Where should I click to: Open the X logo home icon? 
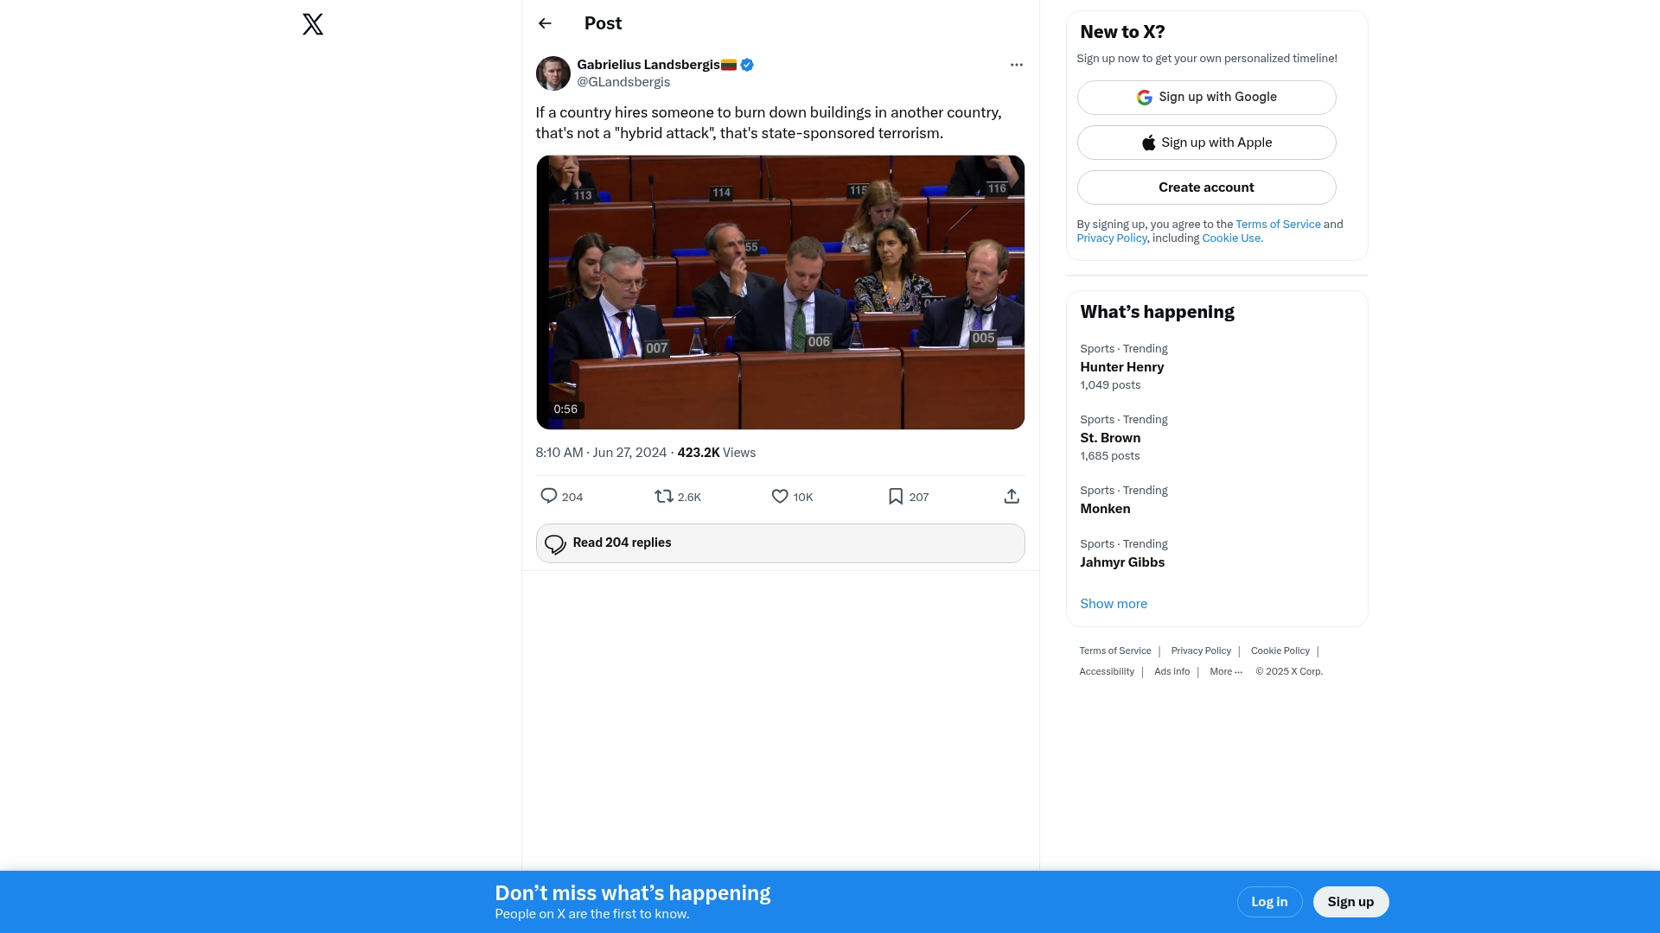click(313, 24)
